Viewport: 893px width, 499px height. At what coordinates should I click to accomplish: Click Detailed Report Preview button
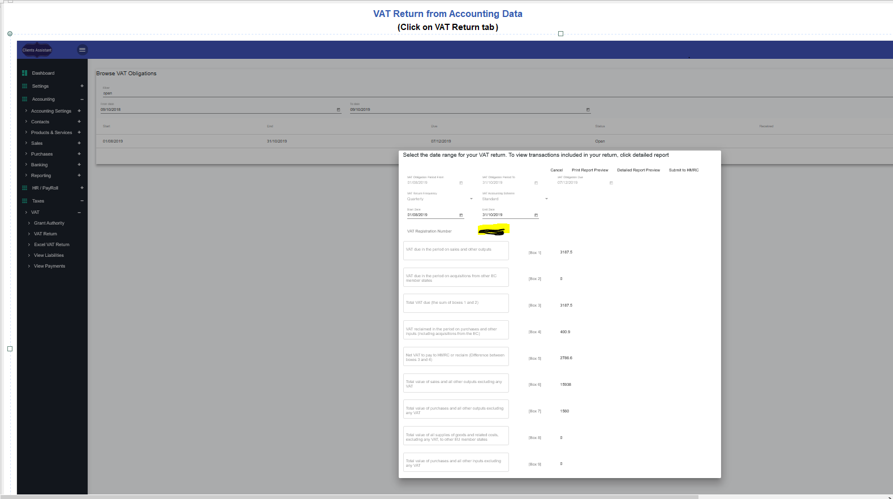click(638, 170)
